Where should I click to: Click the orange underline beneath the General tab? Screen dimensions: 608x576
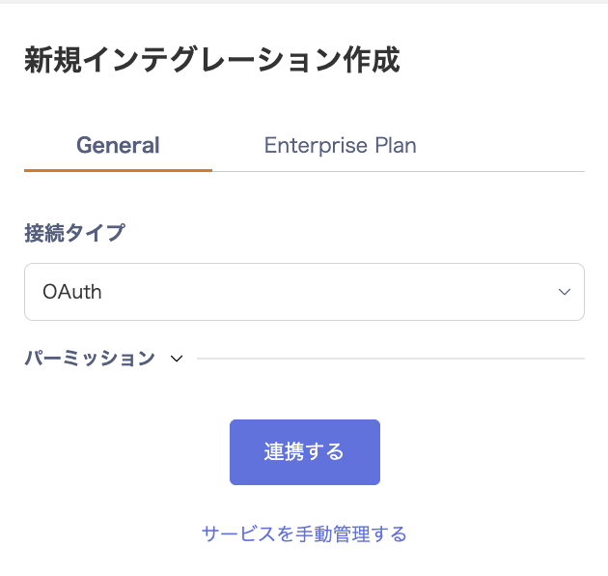(118, 170)
